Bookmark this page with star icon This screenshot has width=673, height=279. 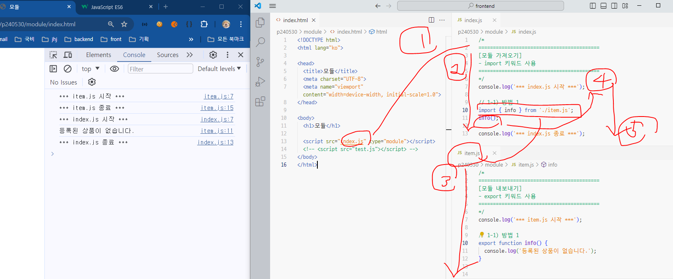[124, 24]
